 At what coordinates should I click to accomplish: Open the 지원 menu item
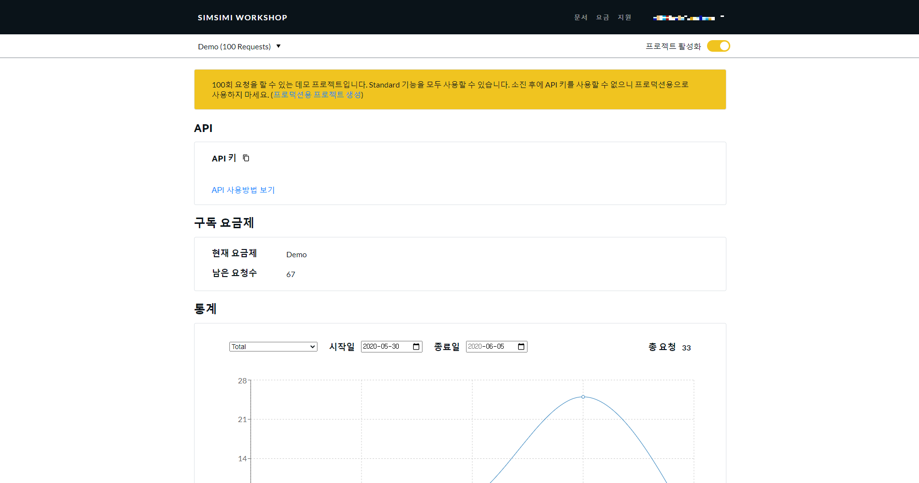click(624, 17)
